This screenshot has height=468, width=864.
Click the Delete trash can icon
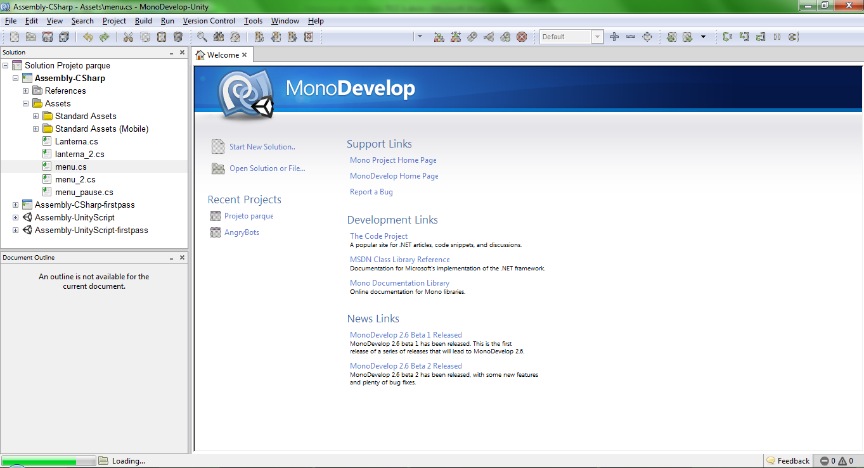click(x=178, y=37)
